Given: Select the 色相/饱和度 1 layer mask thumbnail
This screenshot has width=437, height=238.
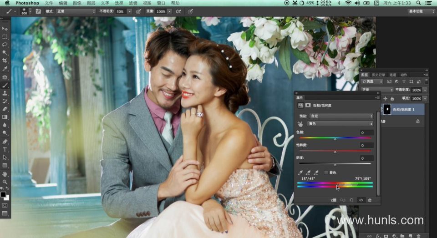Looking at the screenshot, I should point(387,109).
